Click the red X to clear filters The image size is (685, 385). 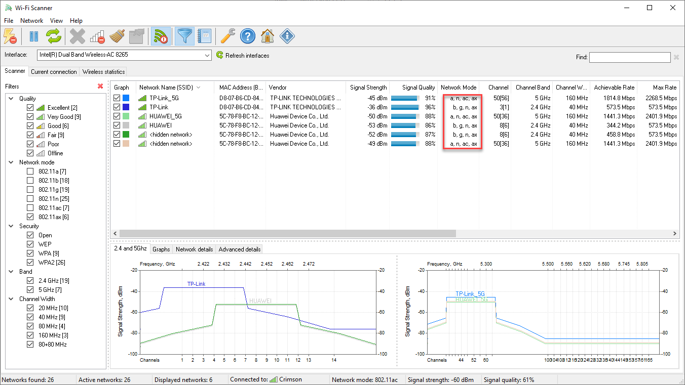[x=100, y=87]
